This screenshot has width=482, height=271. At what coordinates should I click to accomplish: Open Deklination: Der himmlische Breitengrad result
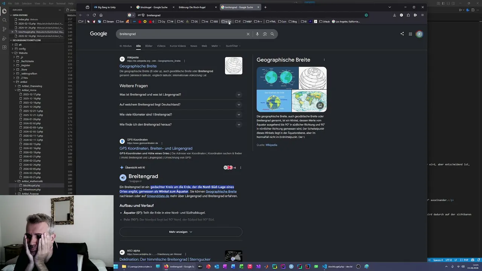click(x=165, y=259)
